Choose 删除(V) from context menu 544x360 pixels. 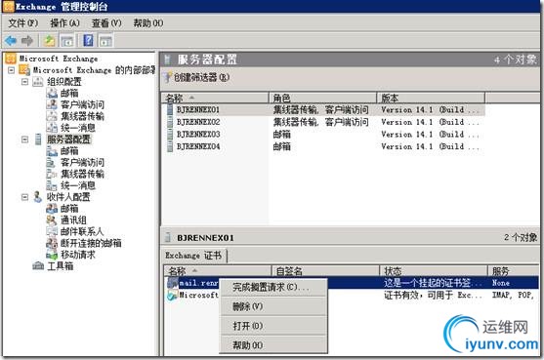pyautogui.click(x=273, y=306)
